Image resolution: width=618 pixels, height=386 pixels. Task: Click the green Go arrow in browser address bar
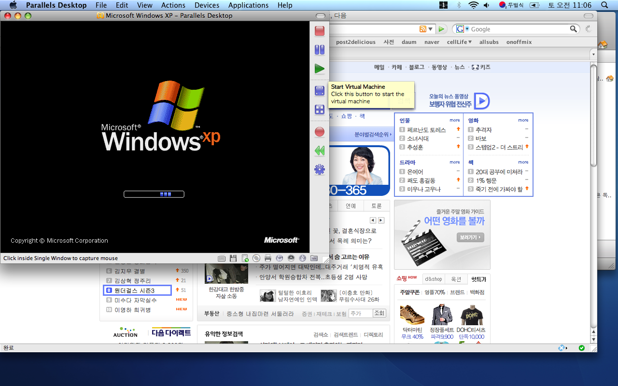(441, 29)
